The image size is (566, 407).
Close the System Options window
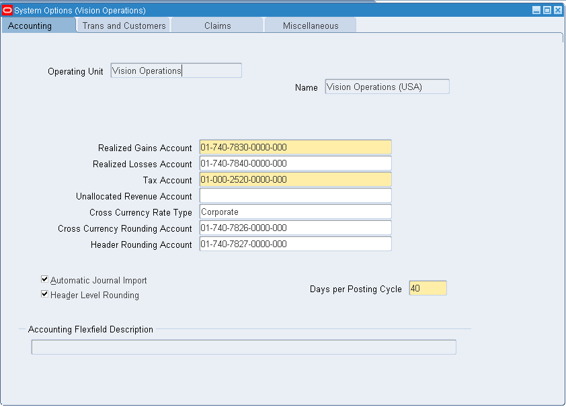(557, 10)
